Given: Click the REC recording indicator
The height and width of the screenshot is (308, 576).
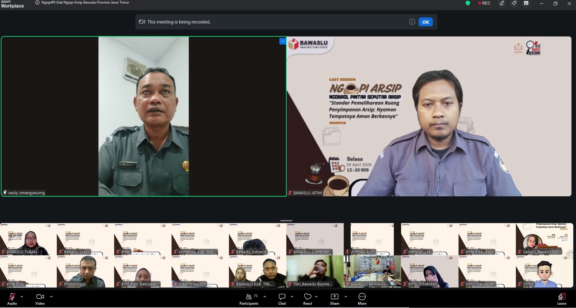Looking at the screenshot, I should point(484,3).
